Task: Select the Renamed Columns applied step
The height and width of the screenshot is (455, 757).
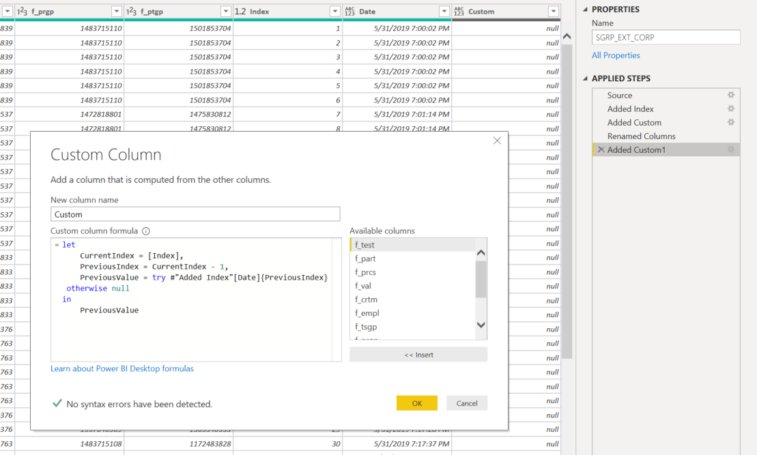Action: pyautogui.click(x=666, y=136)
